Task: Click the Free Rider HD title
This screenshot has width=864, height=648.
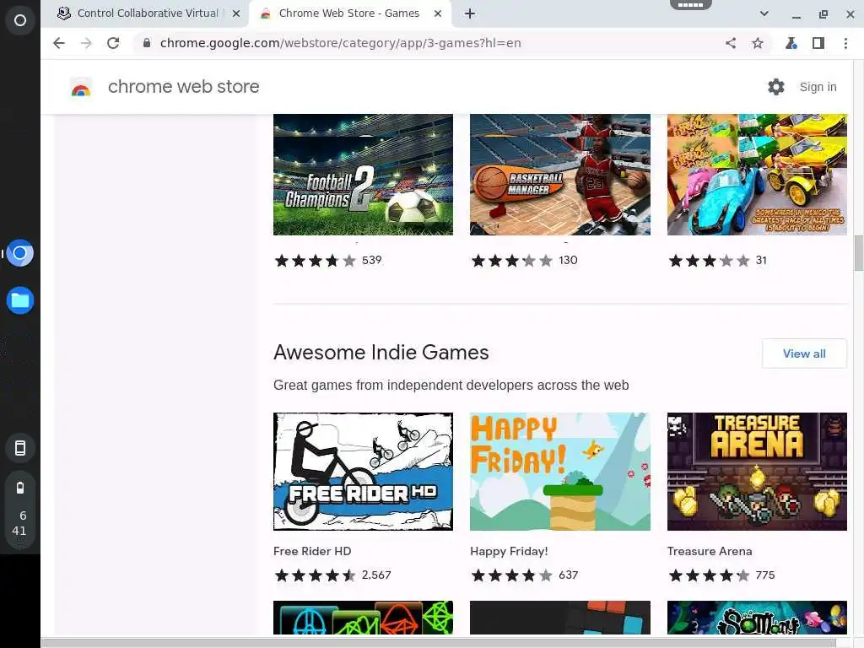Action: (312, 551)
